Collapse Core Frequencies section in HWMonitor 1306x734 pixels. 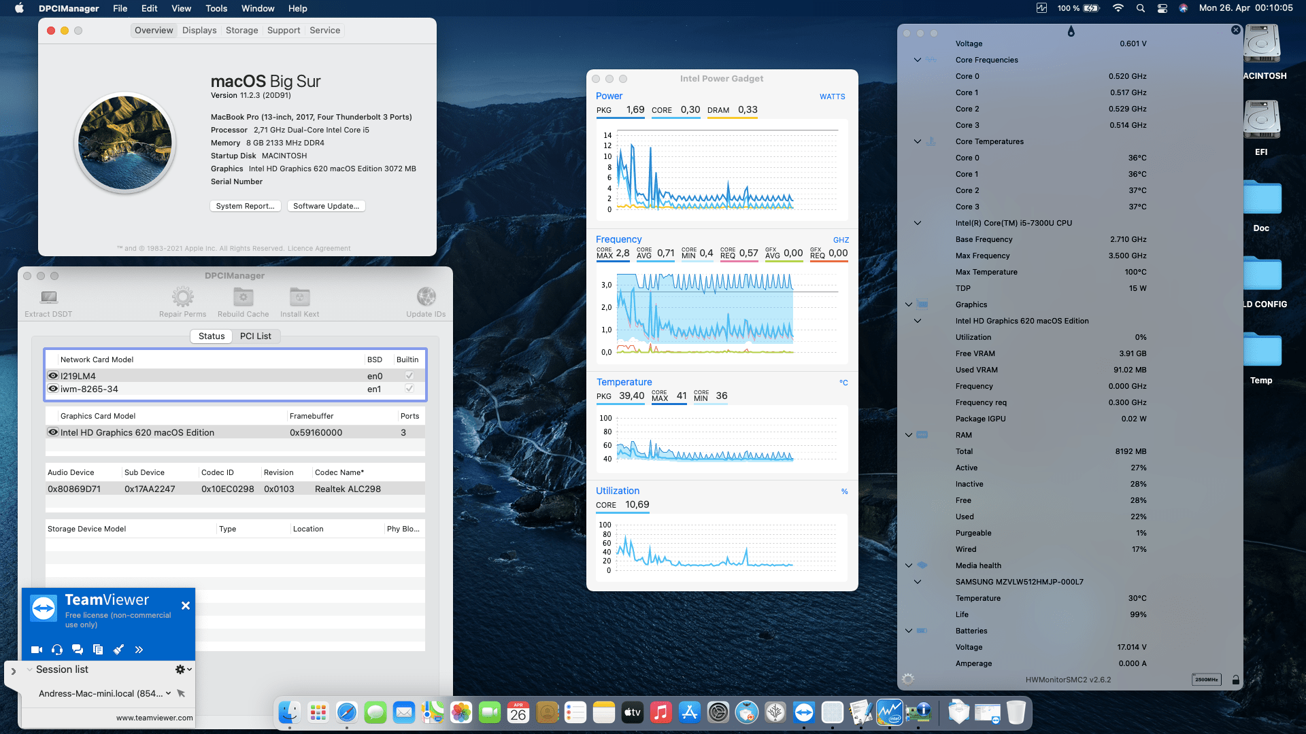point(918,60)
